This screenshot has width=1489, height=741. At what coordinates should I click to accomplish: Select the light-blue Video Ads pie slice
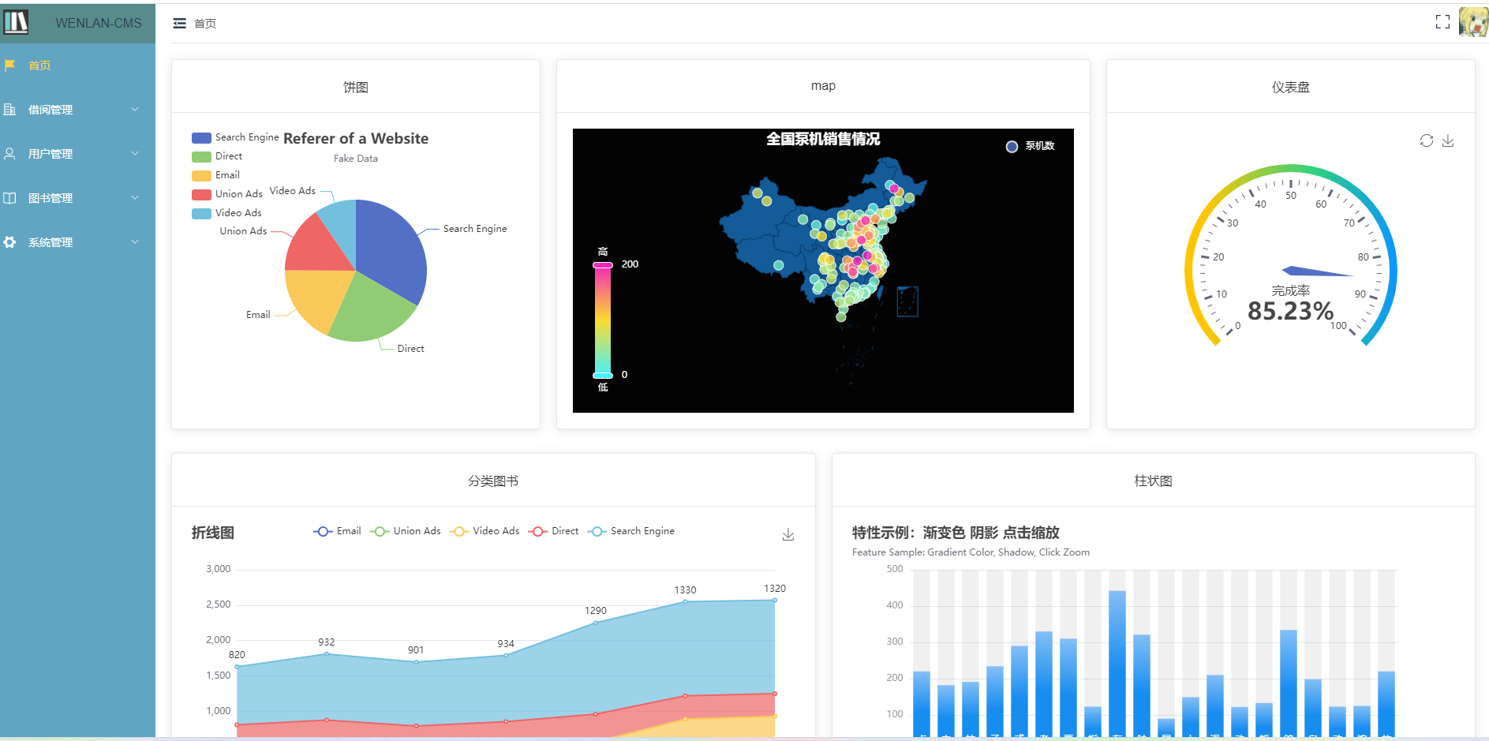341,225
